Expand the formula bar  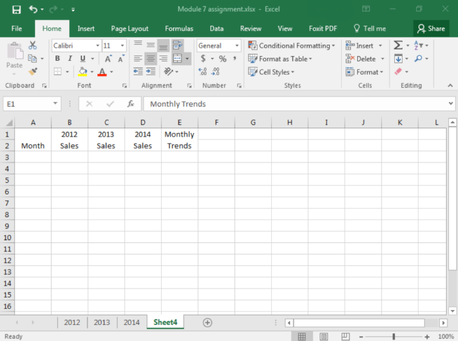click(x=451, y=103)
